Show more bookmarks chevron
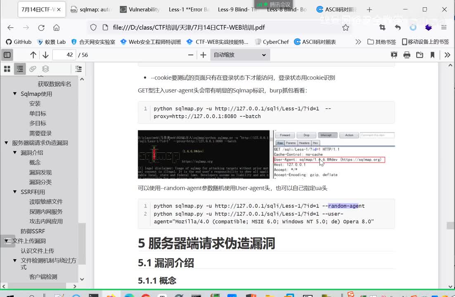 click(358, 42)
